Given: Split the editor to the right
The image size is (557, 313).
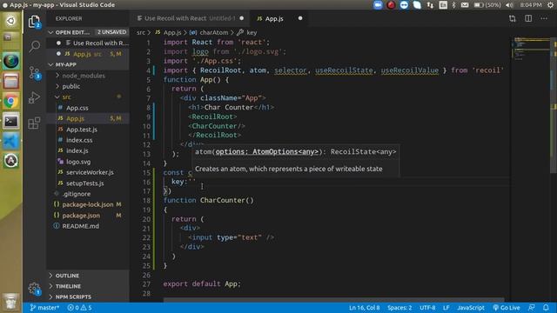Looking at the screenshot, I should coord(528,18).
